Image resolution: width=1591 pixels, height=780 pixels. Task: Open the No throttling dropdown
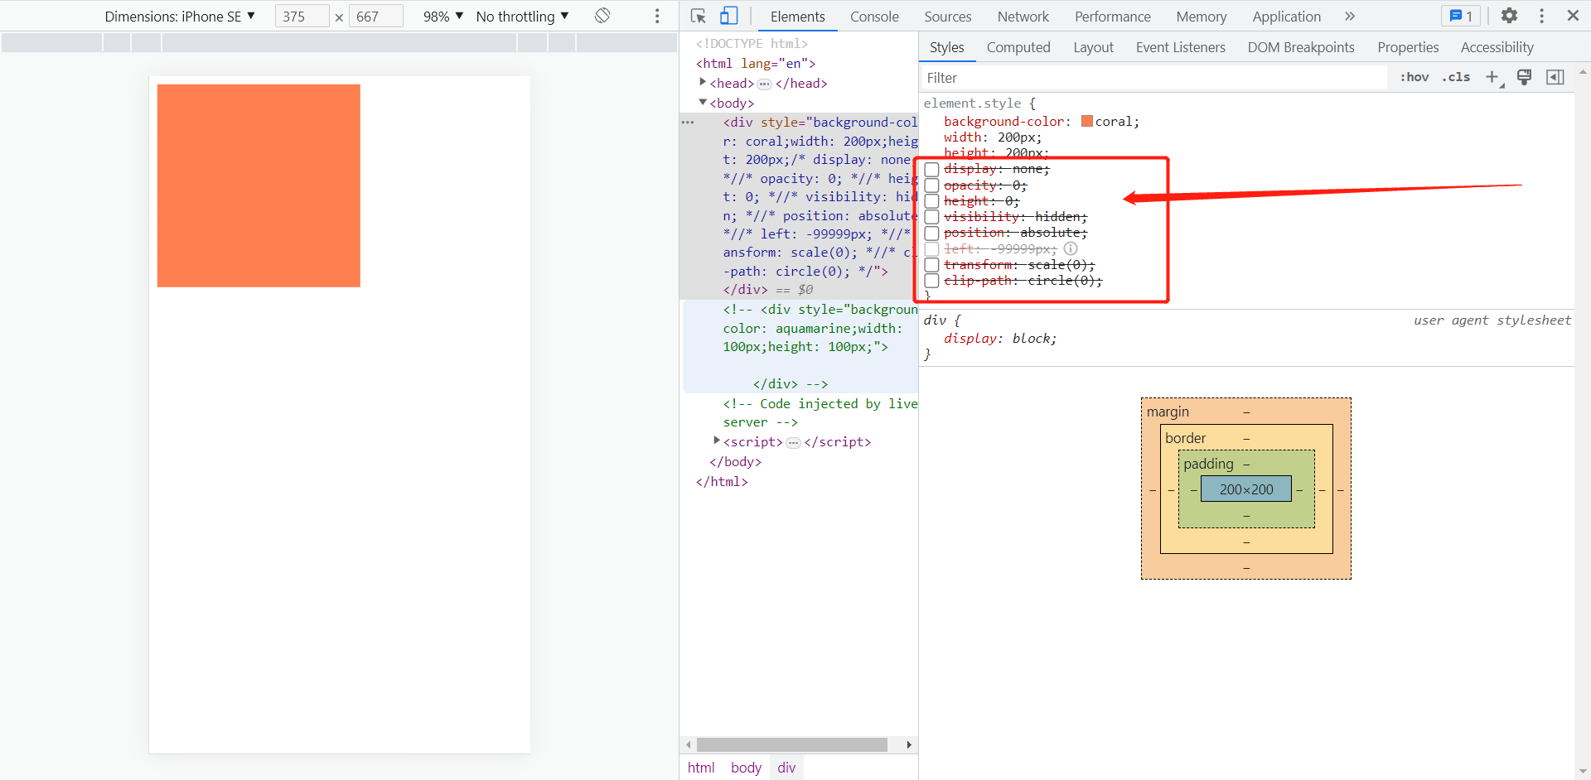coord(522,16)
